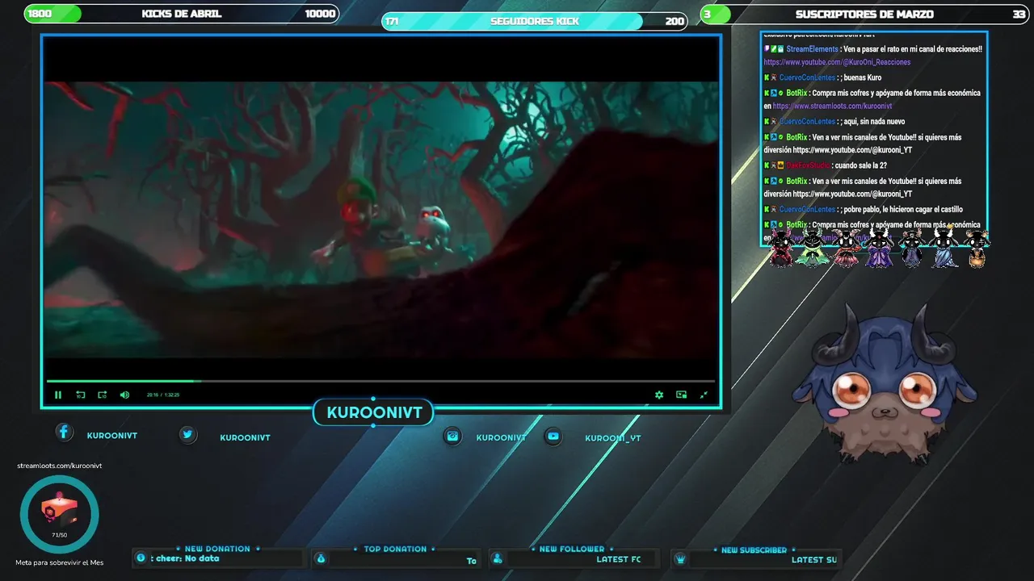The image size is (1034, 581).
Task: Click the 'Meta para sobrevivir el Mes' caption
Action: click(60, 562)
